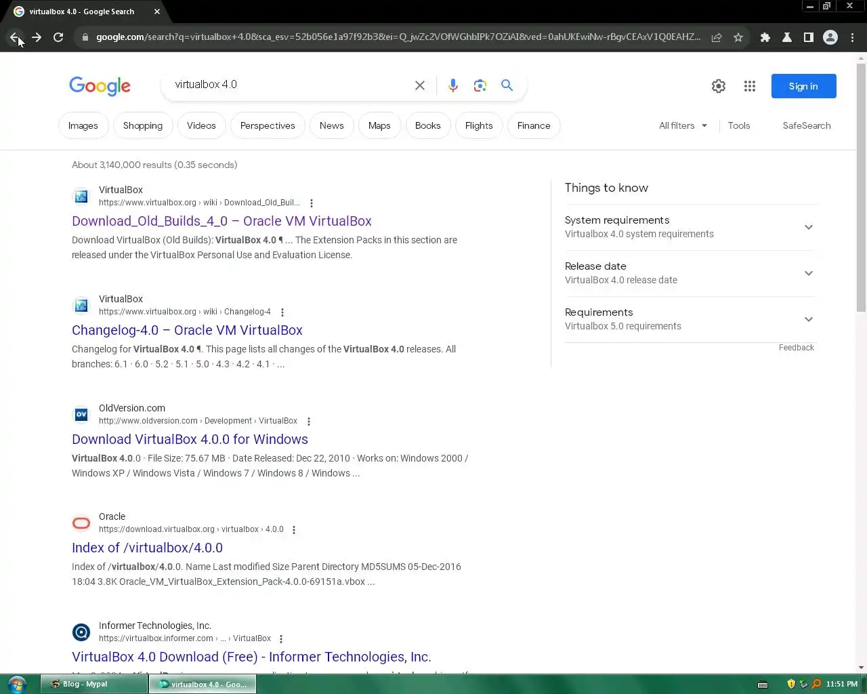
Task: Select the Maps filter chip
Action: [379, 126]
